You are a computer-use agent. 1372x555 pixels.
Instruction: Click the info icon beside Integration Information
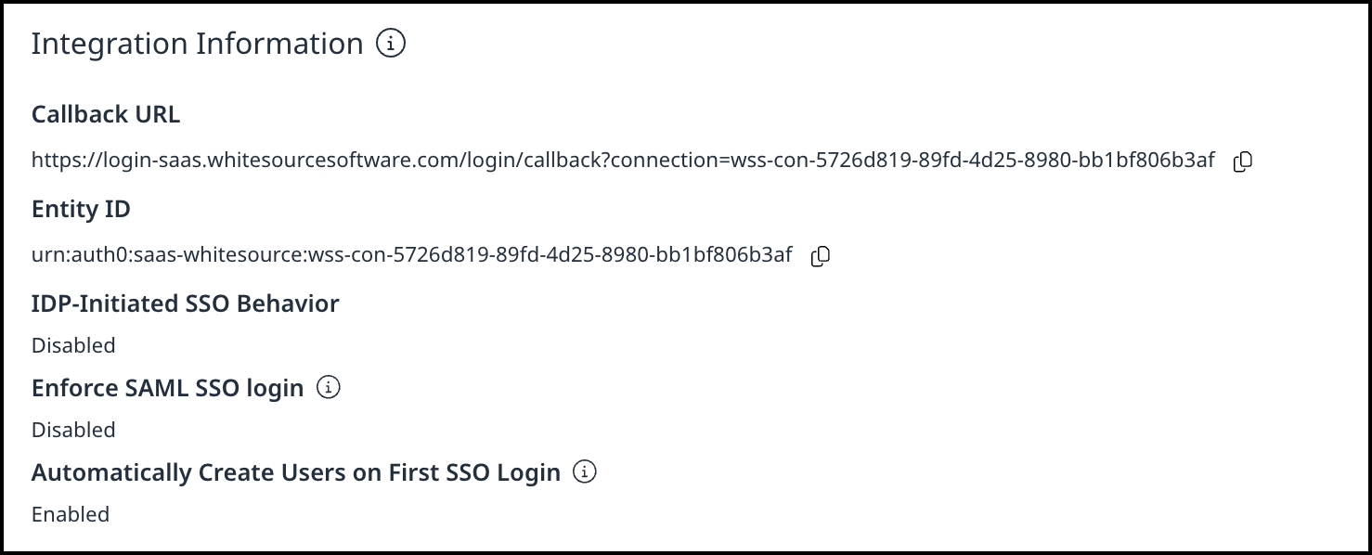point(391,44)
